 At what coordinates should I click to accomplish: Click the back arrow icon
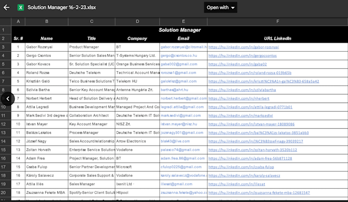(7, 8)
